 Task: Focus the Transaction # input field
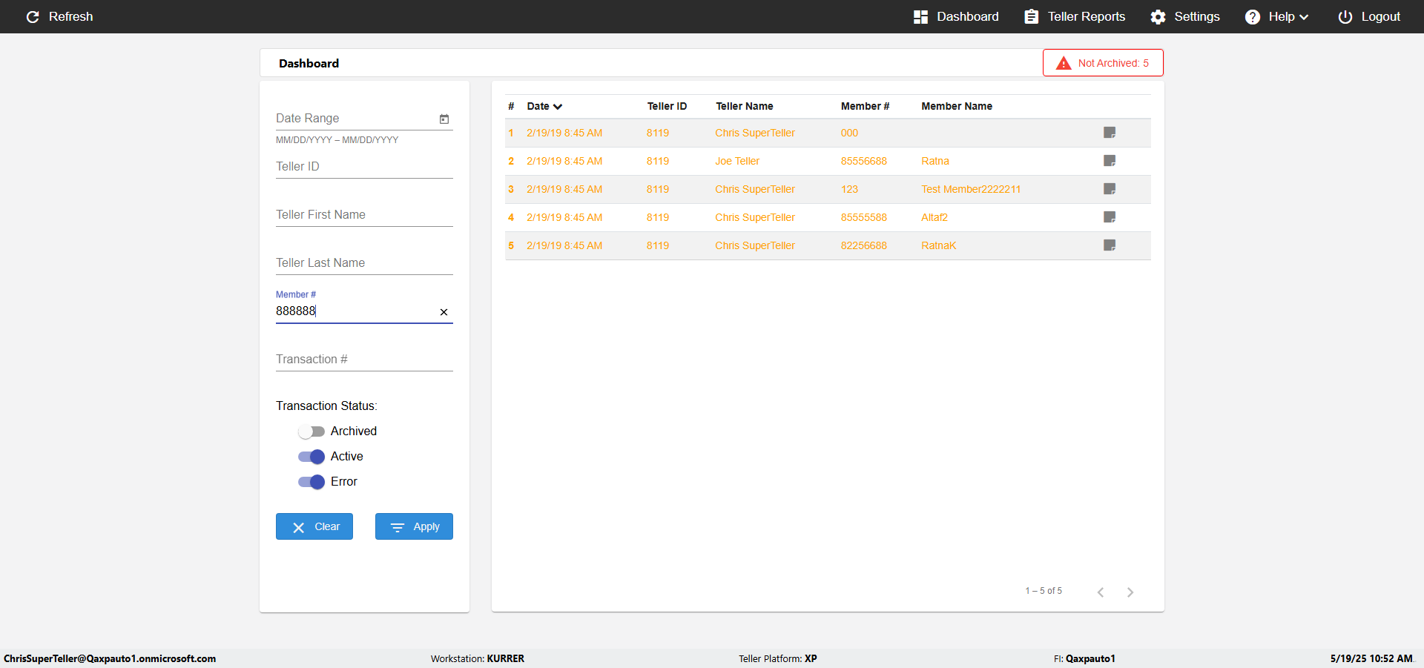point(364,360)
